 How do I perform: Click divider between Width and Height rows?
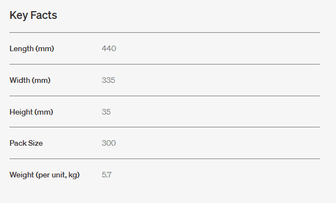[x=165, y=96]
